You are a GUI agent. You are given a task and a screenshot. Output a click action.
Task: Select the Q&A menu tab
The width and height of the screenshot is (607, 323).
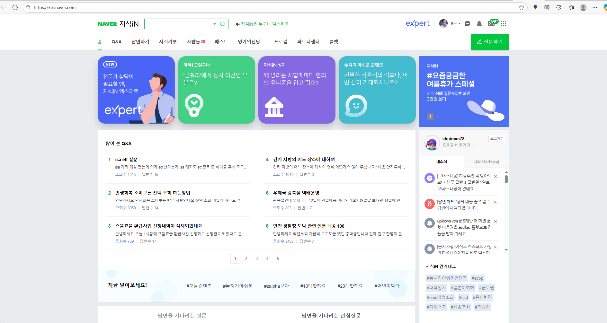click(117, 42)
